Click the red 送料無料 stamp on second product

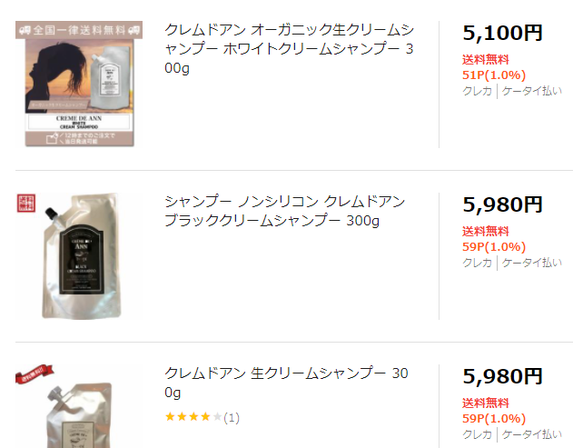point(26,203)
